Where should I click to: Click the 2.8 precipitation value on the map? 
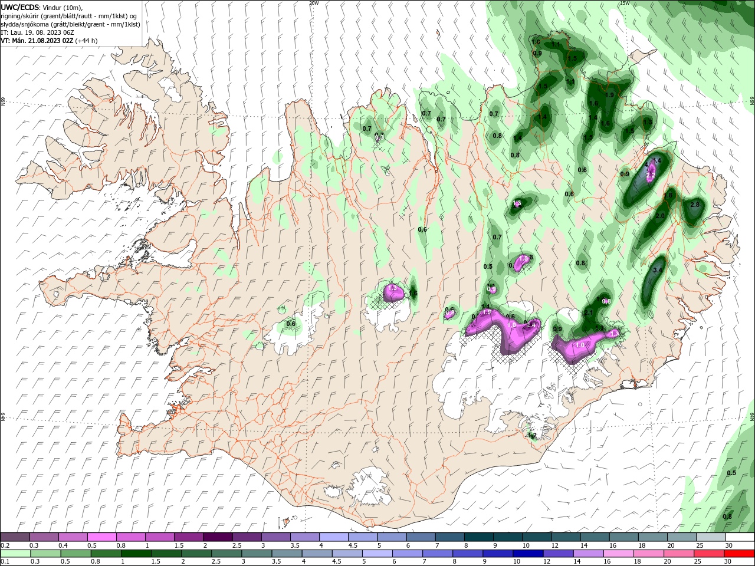(x=694, y=205)
